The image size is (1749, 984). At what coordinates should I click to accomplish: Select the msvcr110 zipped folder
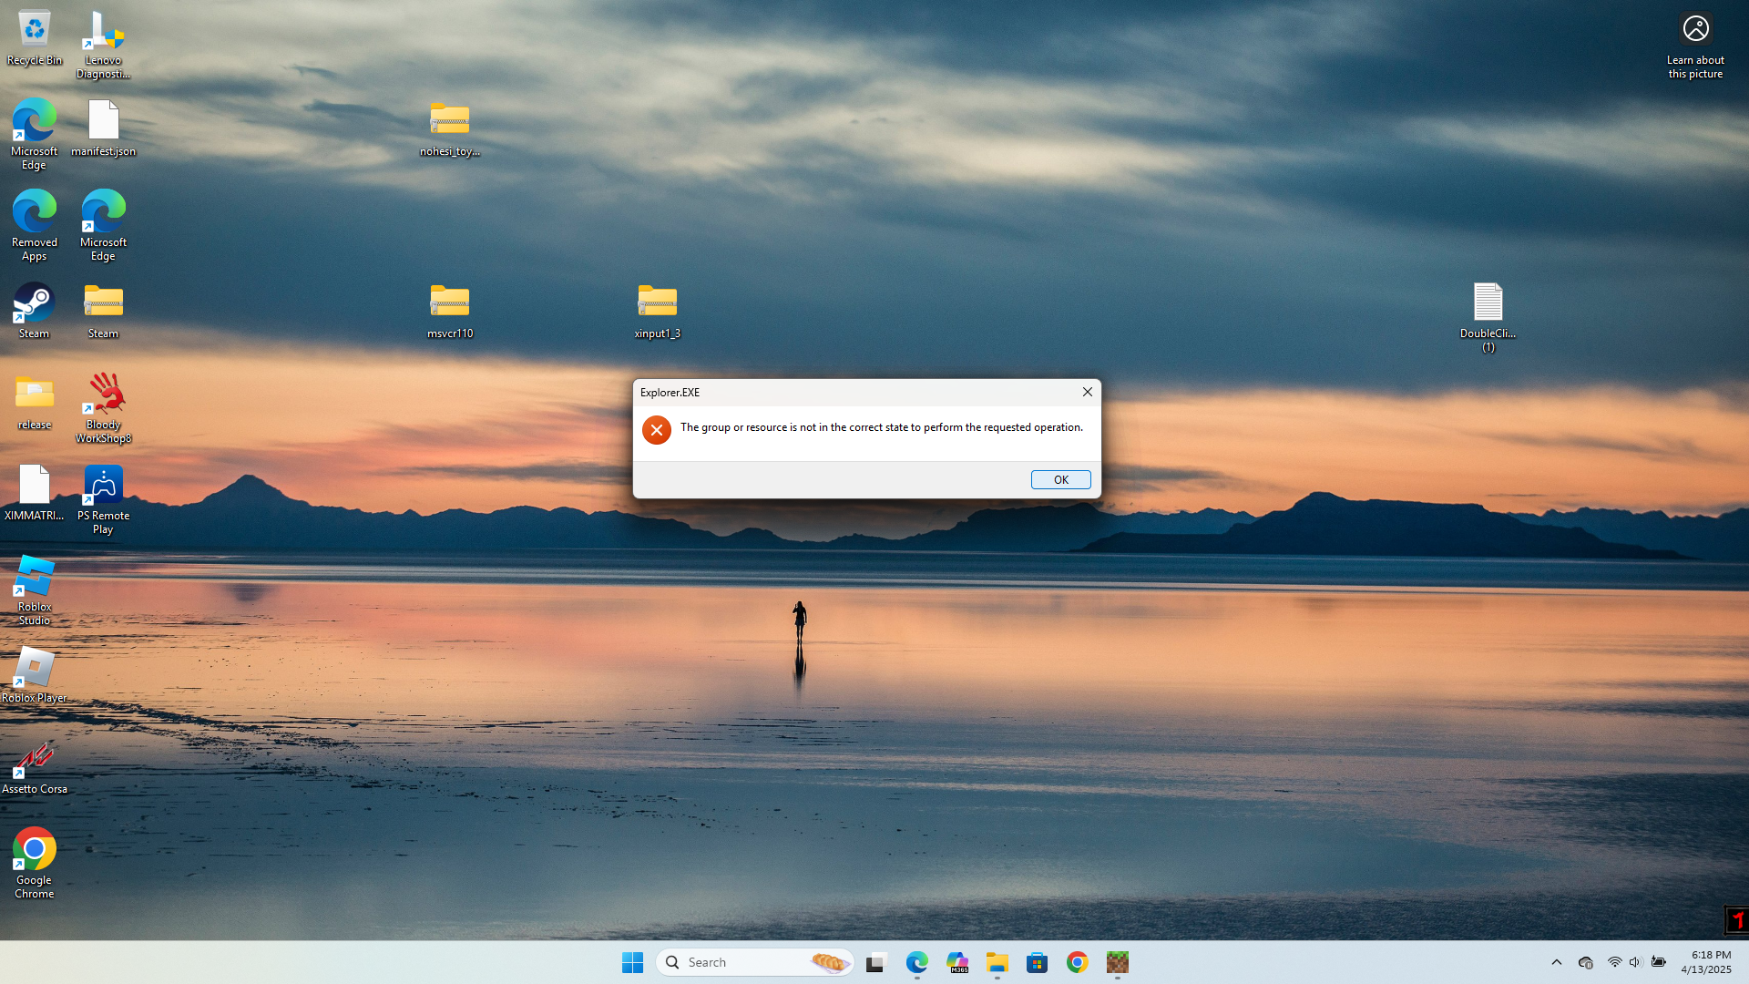[450, 303]
